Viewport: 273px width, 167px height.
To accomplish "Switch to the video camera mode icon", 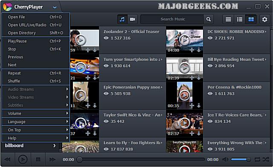I will (133, 19).
